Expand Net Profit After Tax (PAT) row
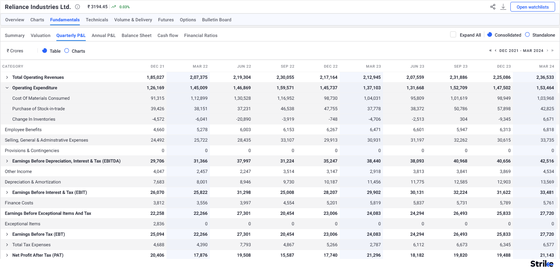 click(7, 255)
